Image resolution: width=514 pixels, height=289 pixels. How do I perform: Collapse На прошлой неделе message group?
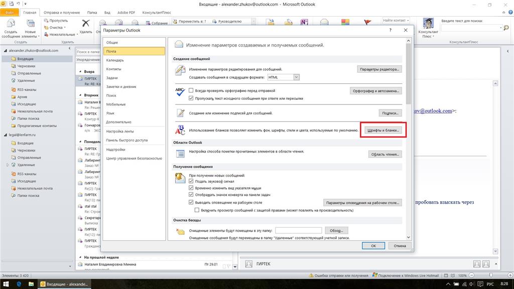80,257
